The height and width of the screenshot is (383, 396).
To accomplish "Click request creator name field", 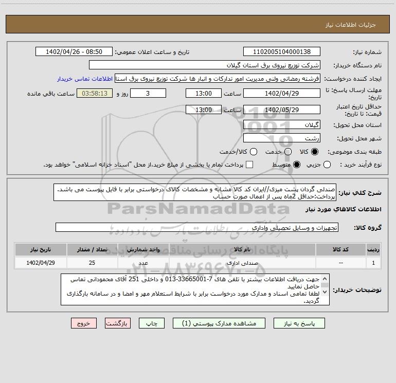I will 218,79.
